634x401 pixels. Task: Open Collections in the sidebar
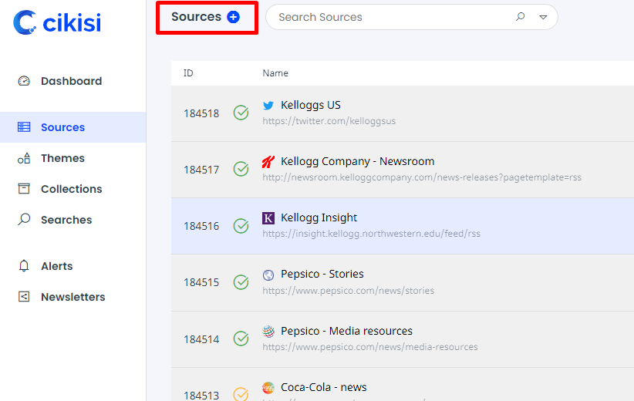71,189
